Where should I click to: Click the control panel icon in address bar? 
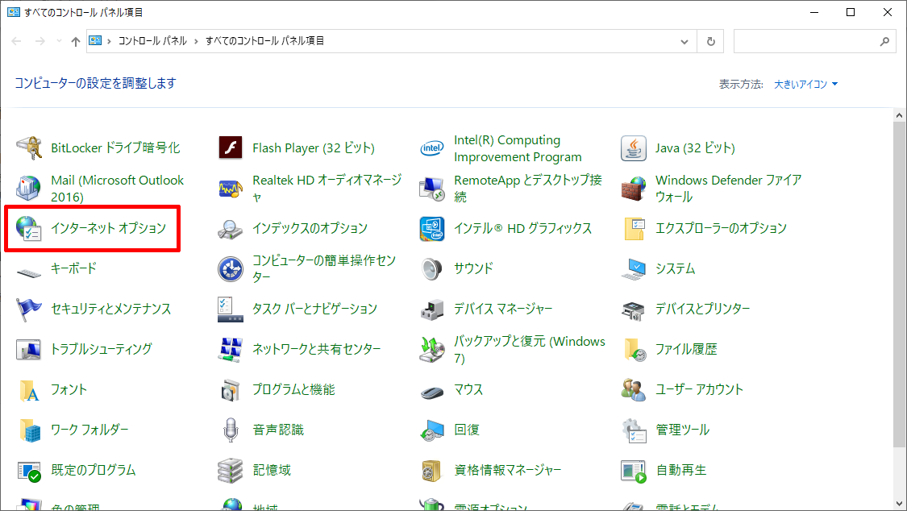(x=95, y=40)
